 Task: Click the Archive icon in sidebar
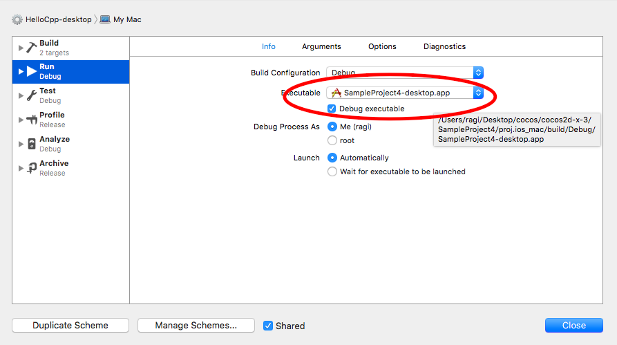32,168
